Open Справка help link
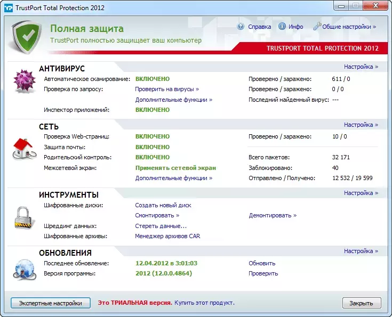The height and width of the screenshot is (317, 392). (259, 27)
